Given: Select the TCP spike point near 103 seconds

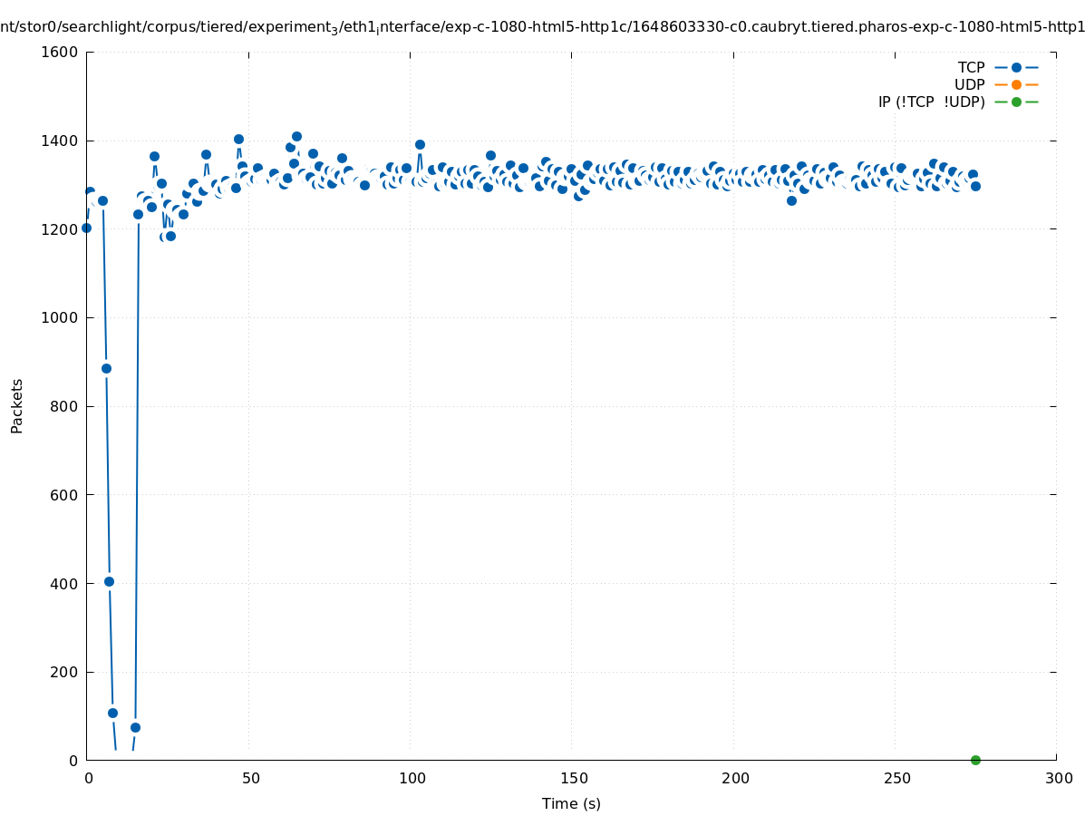Looking at the screenshot, I should click(420, 144).
